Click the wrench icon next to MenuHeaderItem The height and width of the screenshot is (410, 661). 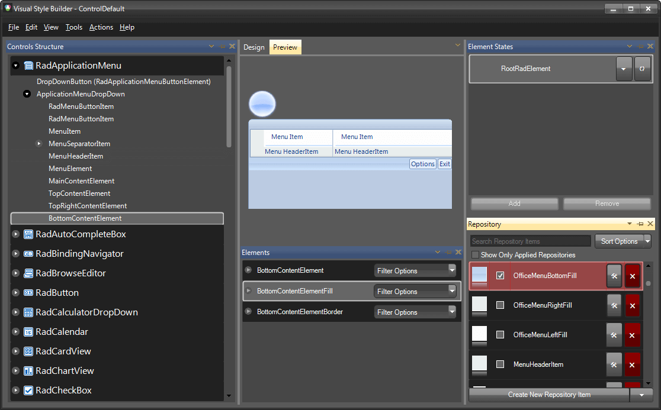(614, 364)
